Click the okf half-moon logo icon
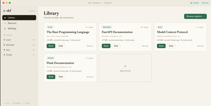211x106 pixels. [4, 11]
